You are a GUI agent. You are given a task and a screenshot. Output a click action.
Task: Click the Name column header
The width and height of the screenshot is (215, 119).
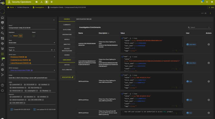(81, 33)
